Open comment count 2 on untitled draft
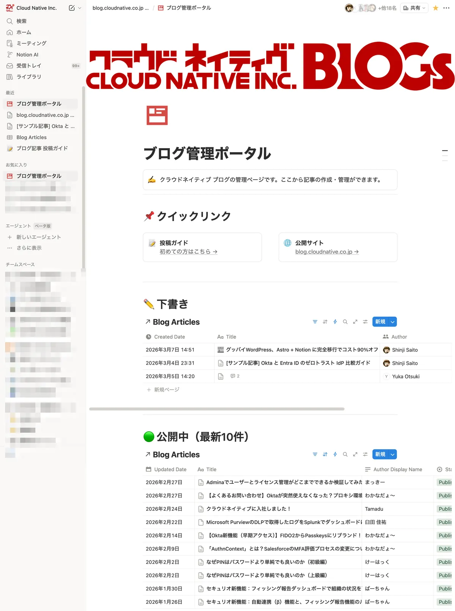 [x=235, y=376]
